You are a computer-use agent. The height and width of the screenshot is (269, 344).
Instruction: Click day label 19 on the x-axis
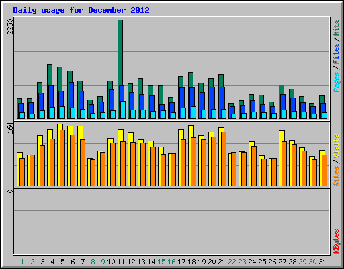point(202,262)
